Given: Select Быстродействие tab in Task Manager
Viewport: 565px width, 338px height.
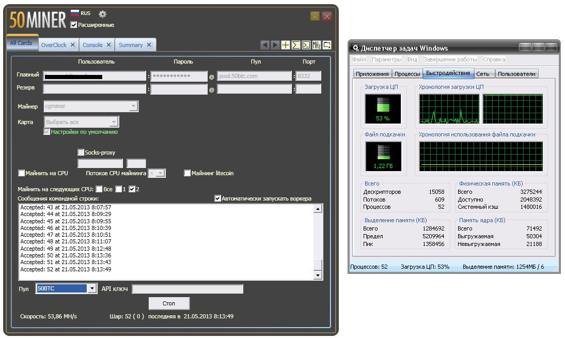Looking at the screenshot, I should pyautogui.click(x=448, y=73).
